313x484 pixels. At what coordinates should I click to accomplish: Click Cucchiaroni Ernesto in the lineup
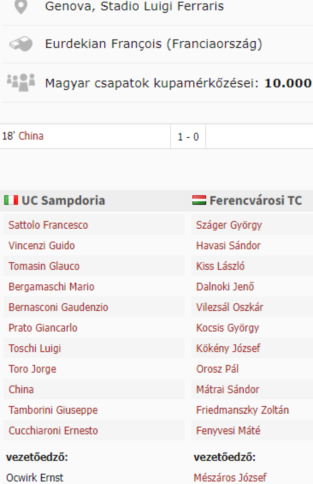pos(53,431)
